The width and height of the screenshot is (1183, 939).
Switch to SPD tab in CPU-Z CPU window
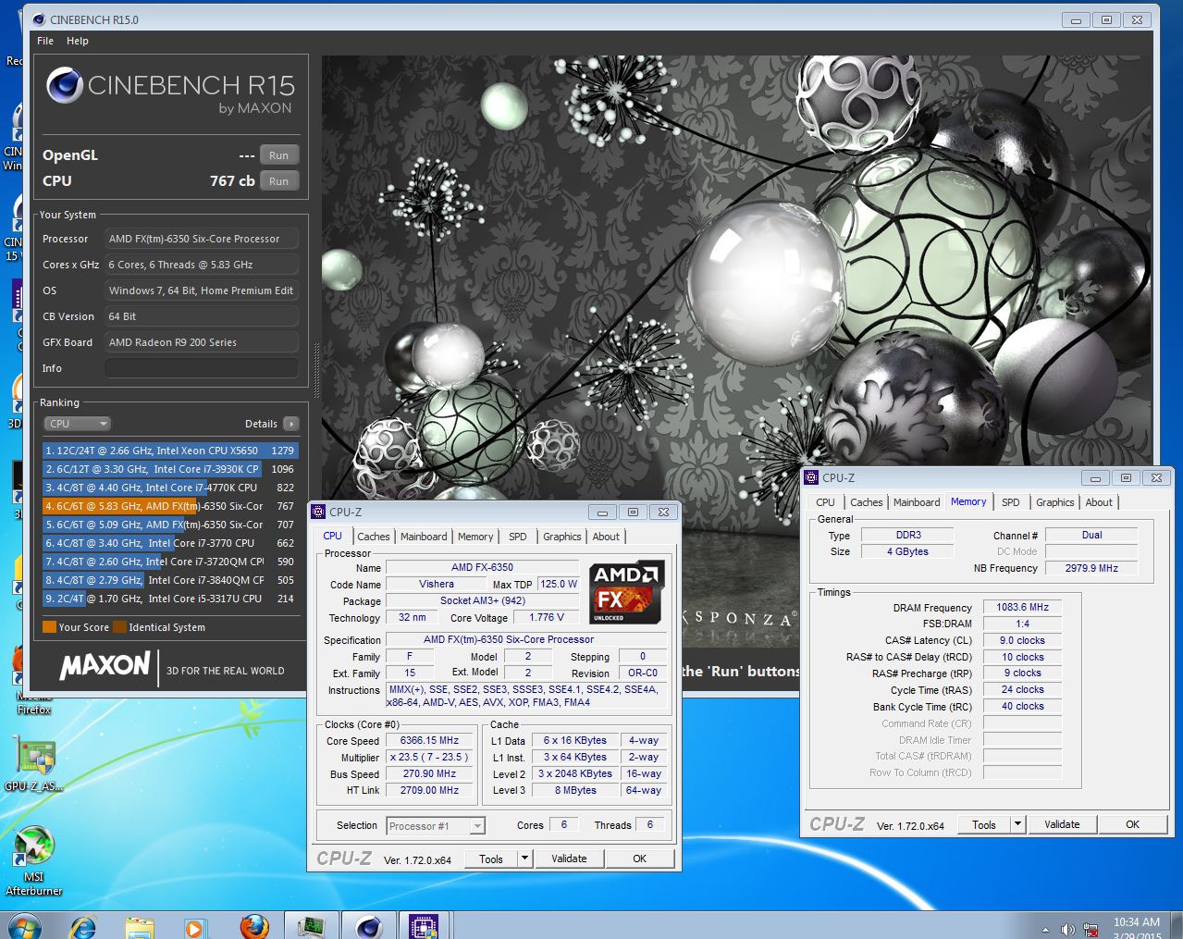518,537
